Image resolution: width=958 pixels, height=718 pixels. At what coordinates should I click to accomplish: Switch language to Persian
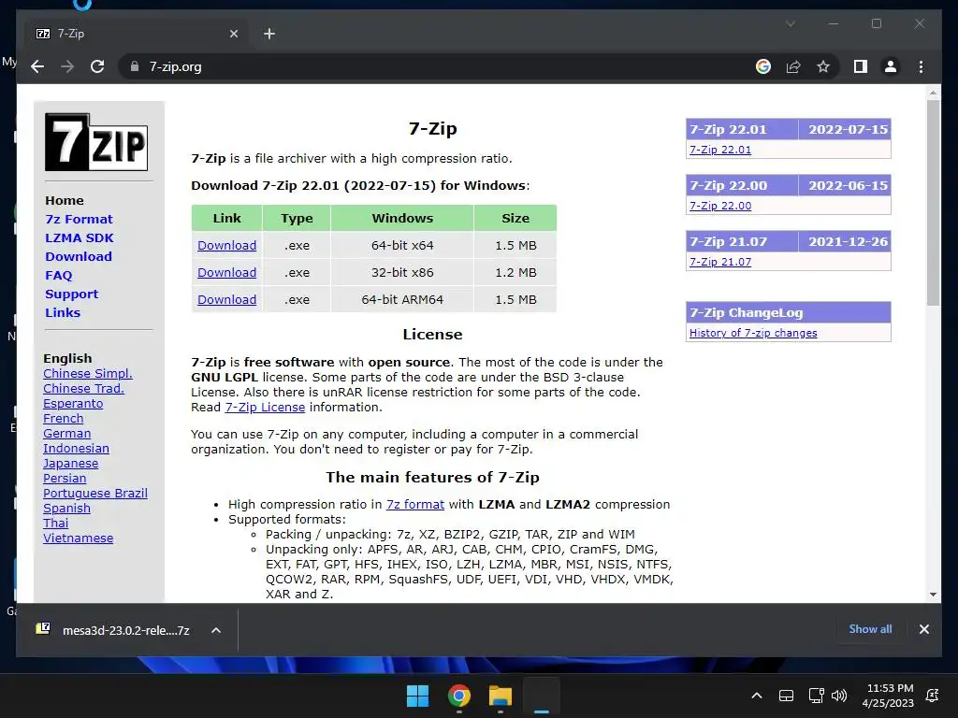[65, 478]
